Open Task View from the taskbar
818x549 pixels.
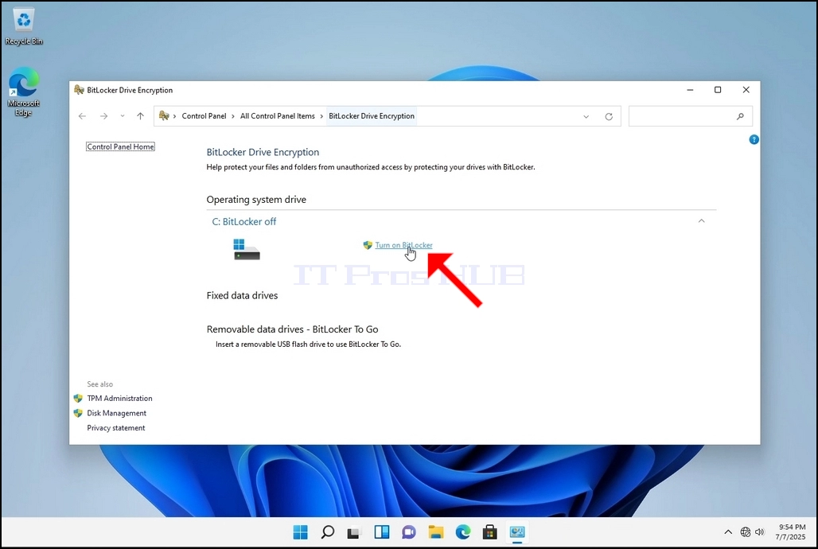(x=354, y=532)
